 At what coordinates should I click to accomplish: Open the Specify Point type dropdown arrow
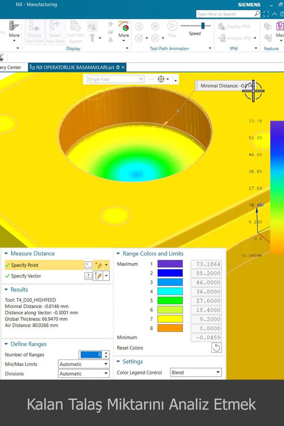point(106,265)
